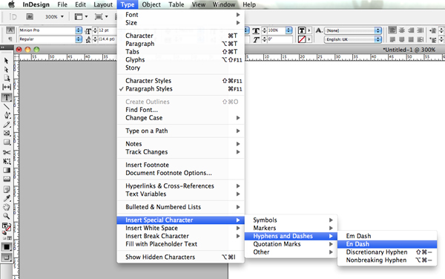This screenshot has width=445, height=279.
Task: Click the Go to Bridge icon
Action: coord(30,17)
